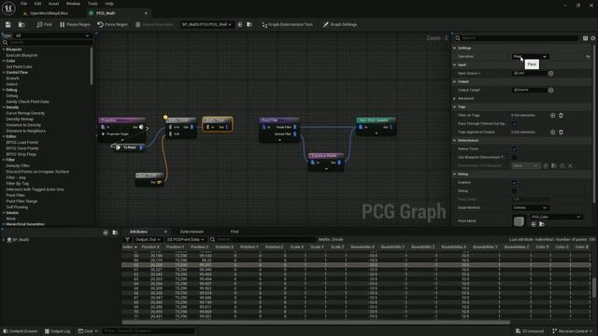Focus the details panel search field

516,38
